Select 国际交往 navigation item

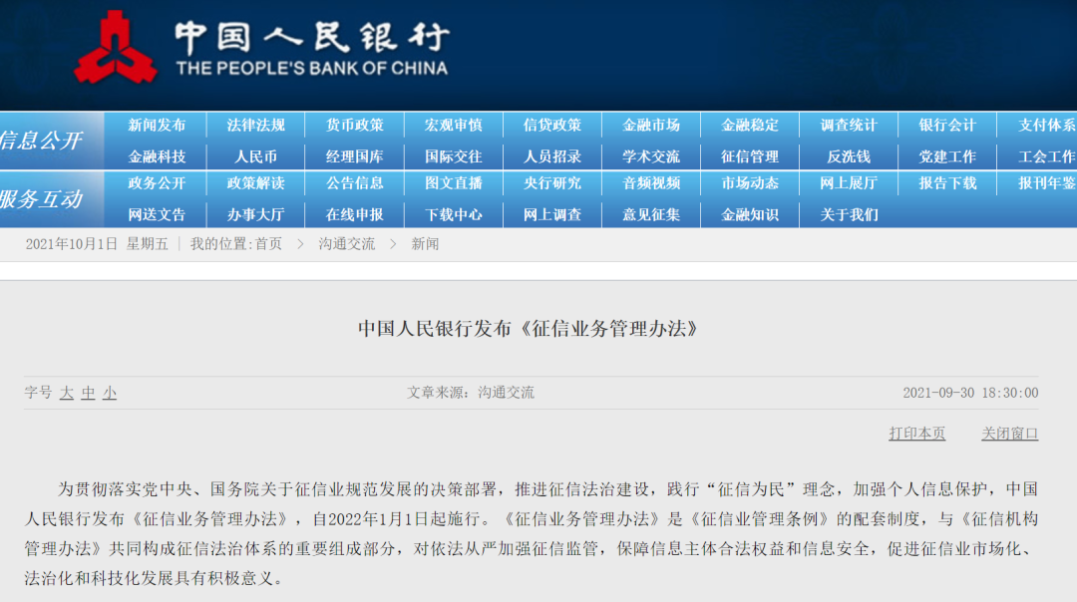point(454,156)
